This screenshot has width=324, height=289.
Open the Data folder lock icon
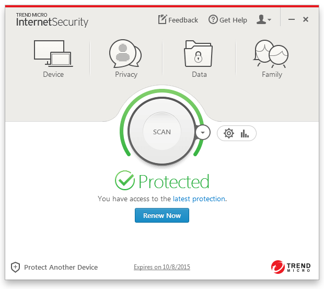pyautogui.click(x=199, y=53)
